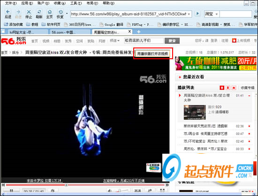
Task: Expand the 00:33 playlist item plus icon
Action: [x=249, y=149]
